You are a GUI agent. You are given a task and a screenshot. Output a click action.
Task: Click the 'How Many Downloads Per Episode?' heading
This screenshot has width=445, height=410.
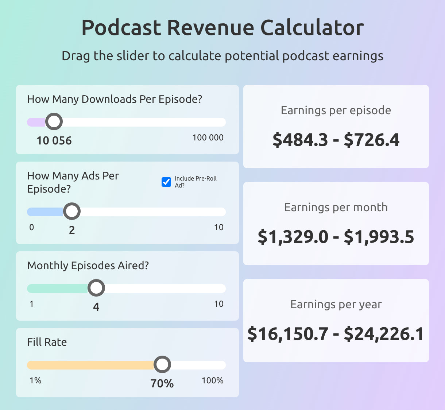tap(115, 99)
